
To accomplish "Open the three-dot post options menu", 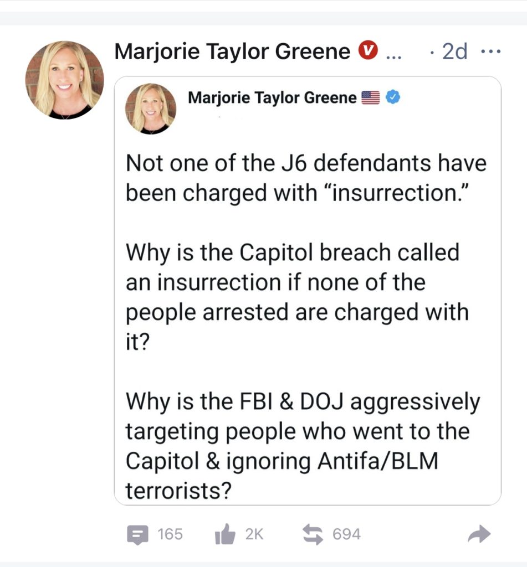I will [491, 52].
